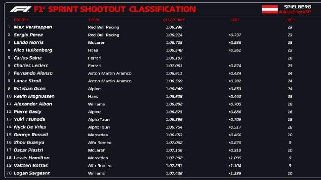Click Nico Hulkenberg's lap time 1:06.548
The image size is (321, 180).
(x=174, y=50)
